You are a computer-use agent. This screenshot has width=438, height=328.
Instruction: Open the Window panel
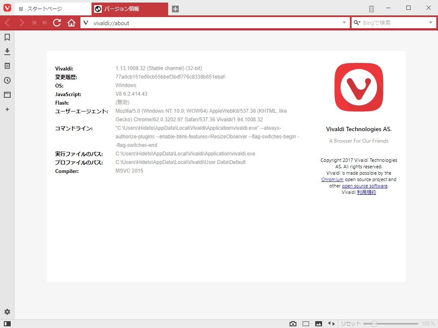[7, 95]
